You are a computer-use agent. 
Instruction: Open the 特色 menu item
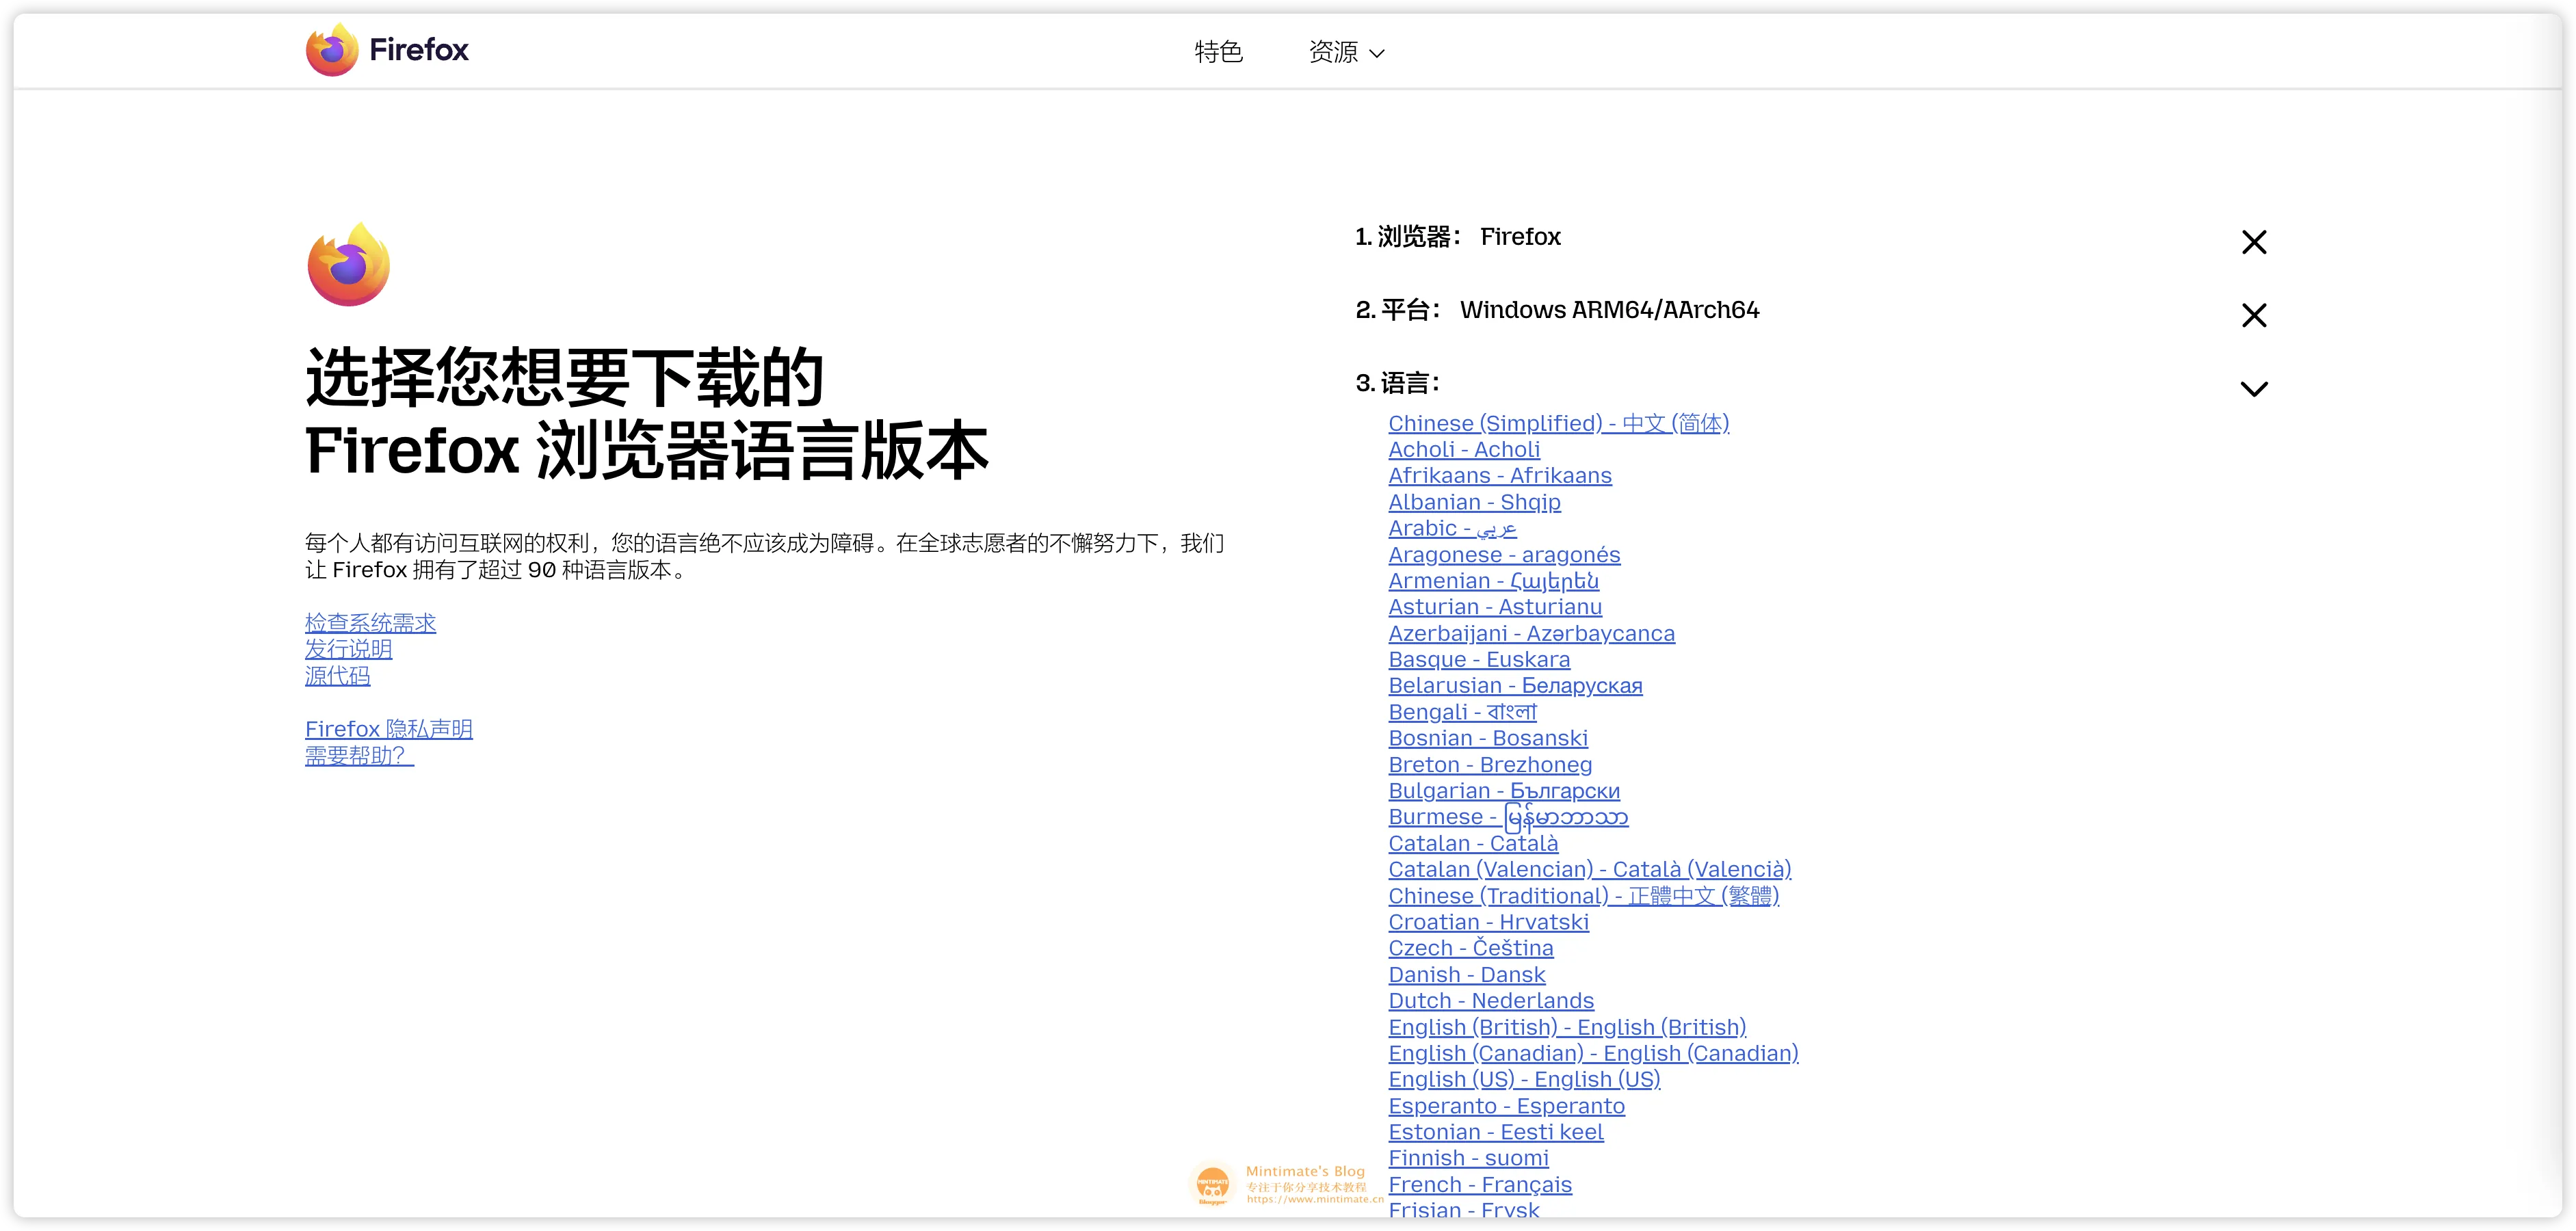point(1218,52)
